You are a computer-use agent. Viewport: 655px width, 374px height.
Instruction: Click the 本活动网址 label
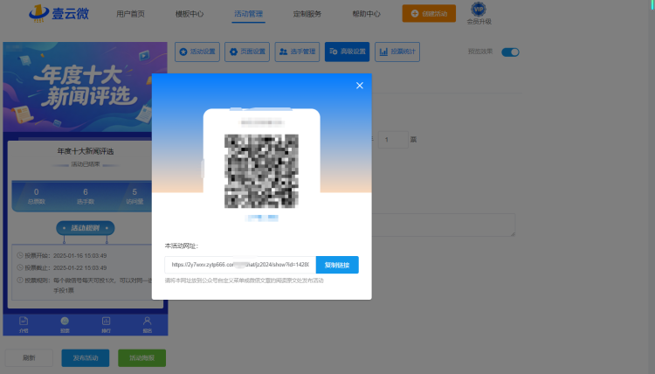(x=182, y=246)
